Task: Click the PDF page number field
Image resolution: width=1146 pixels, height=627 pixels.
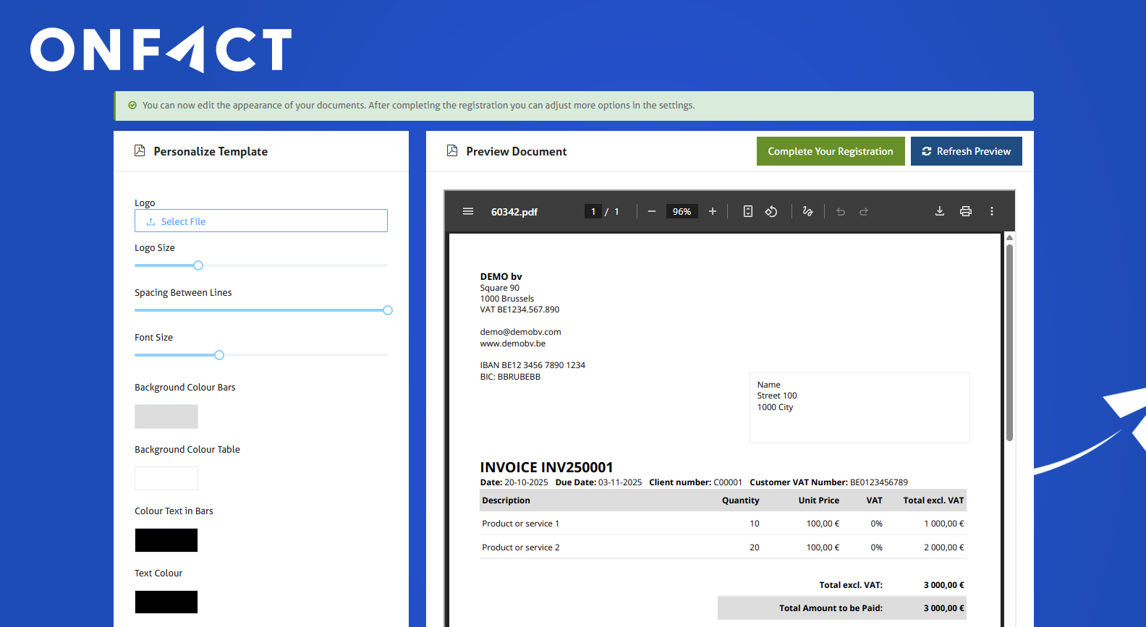Action: tap(593, 212)
